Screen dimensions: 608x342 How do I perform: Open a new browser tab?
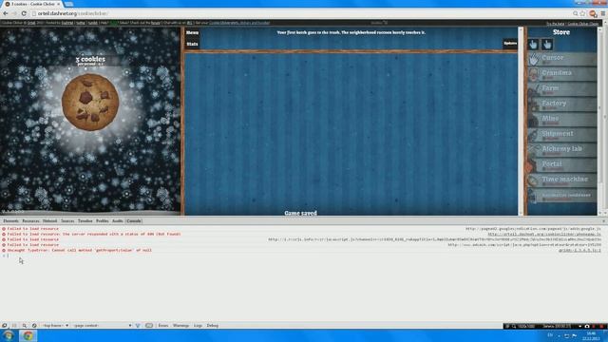click(x=68, y=4)
